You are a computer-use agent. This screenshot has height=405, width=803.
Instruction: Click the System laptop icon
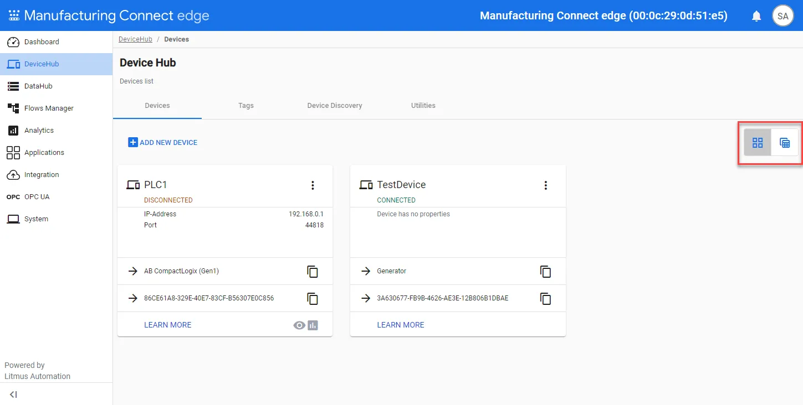pos(13,219)
